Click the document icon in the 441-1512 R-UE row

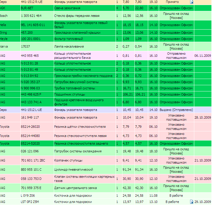192,2
